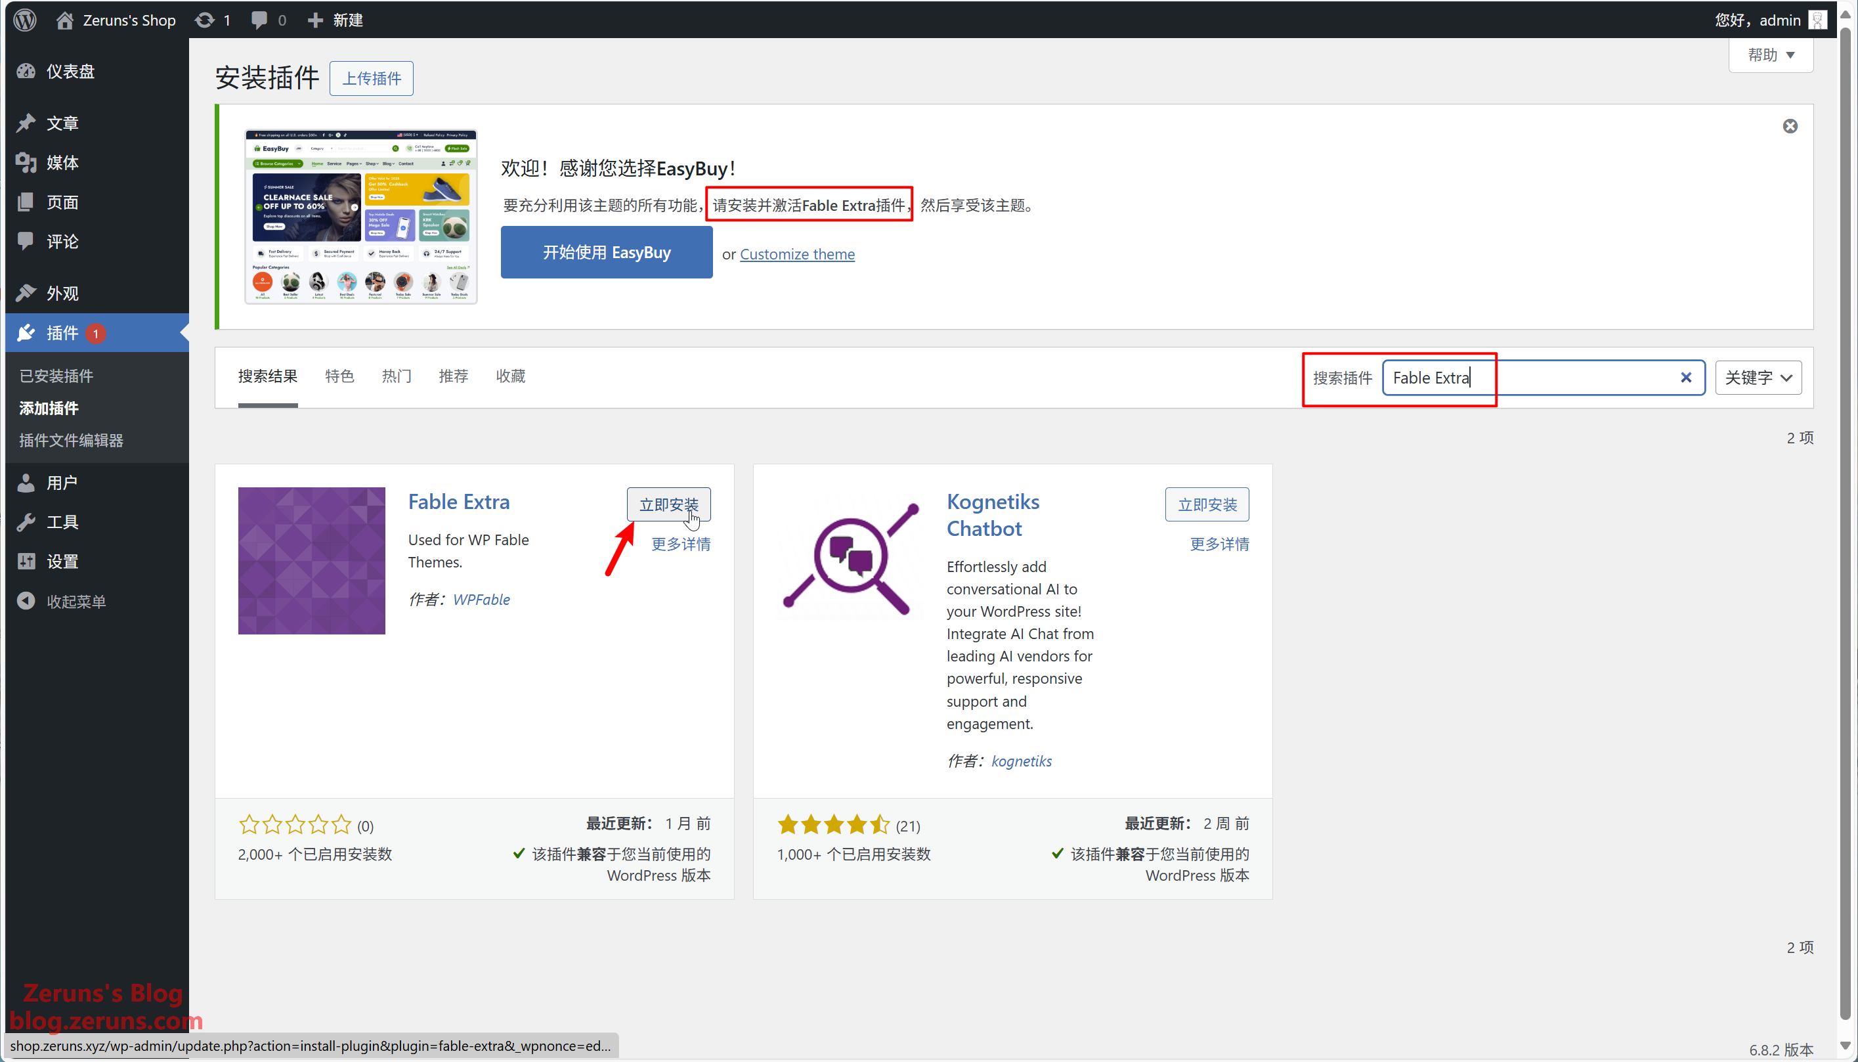Open 插件 plugins menu
Viewport: 1858px width, 1062px height.
[x=62, y=334]
